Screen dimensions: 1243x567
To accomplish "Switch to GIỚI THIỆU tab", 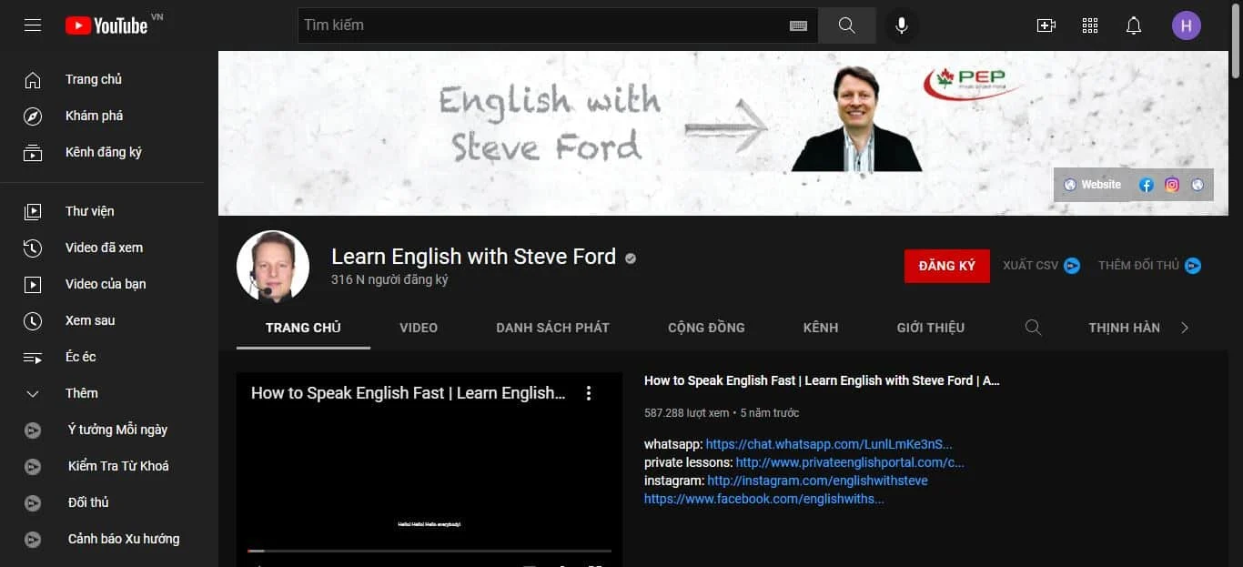I will click(930, 328).
